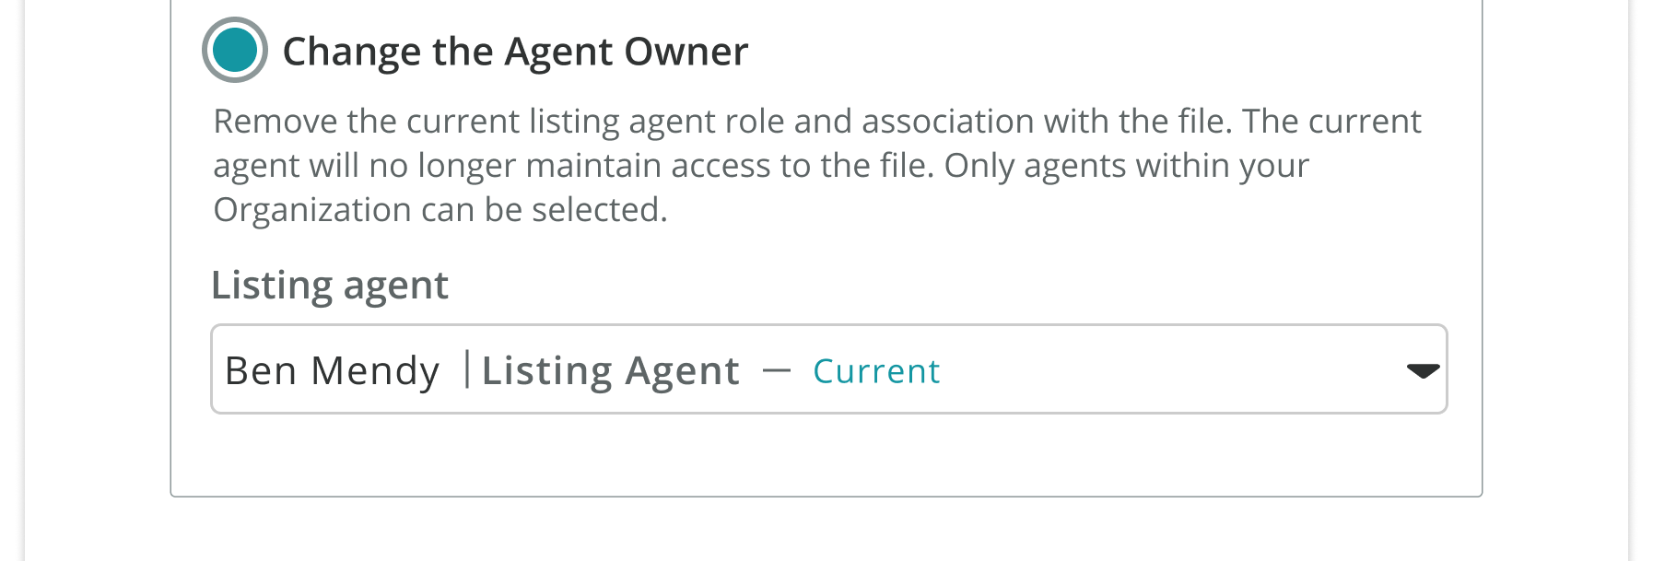Screen dimensions: 1653x561
Task: Click the "Listing agent" field label
Action: coord(329,286)
